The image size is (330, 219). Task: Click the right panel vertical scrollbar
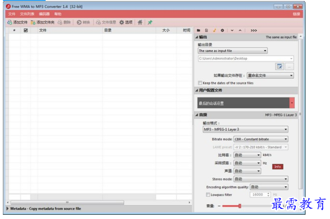[x=300, y=114]
